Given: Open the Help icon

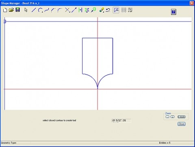Looking at the screenshot, I should click(x=173, y=12).
